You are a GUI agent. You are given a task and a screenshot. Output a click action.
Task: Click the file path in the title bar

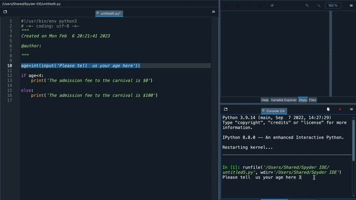coord(31,4)
